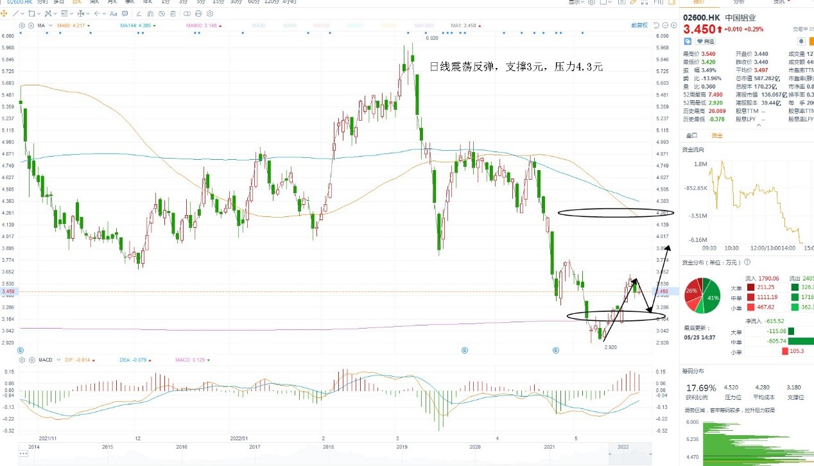
Task: Click the zoom-out minus chart button
Action: [665, 25]
